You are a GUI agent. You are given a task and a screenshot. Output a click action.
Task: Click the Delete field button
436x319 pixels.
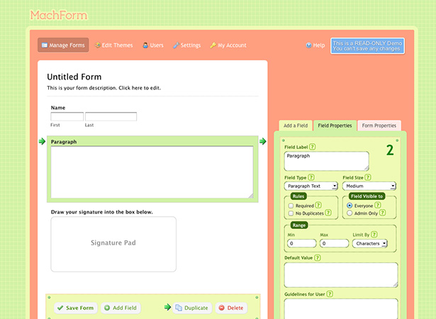[x=231, y=308]
